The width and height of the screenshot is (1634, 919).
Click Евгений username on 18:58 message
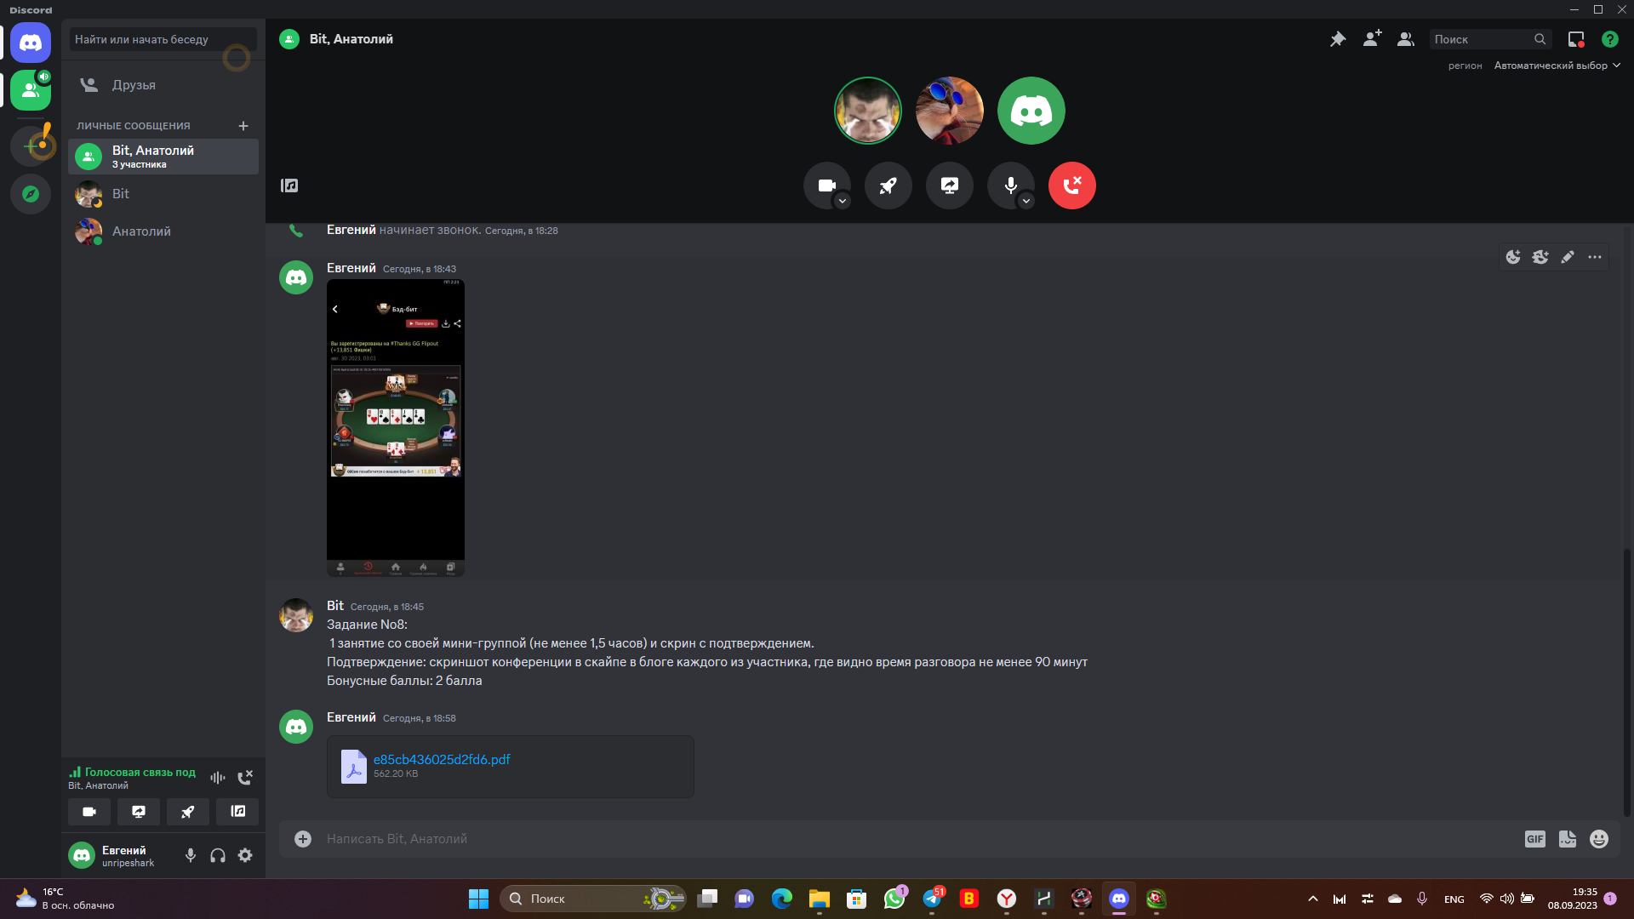[x=351, y=717]
